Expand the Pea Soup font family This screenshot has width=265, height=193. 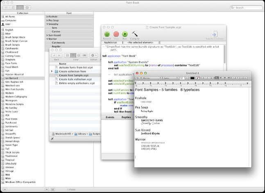(x=48, y=20)
